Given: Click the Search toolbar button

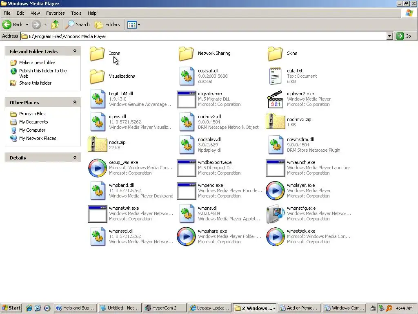Looking at the screenshot, I should point(78,25).
